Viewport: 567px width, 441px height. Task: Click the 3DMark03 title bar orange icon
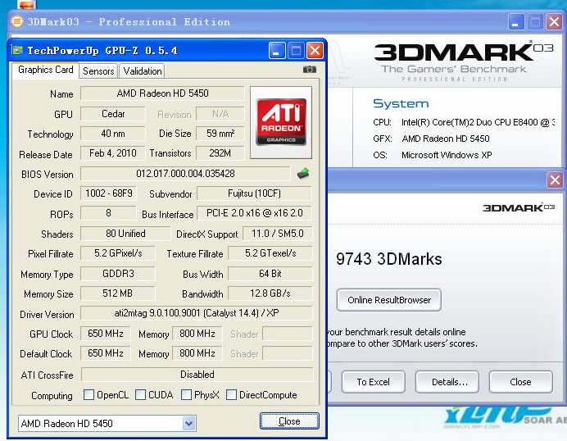[x=17, y=21]
